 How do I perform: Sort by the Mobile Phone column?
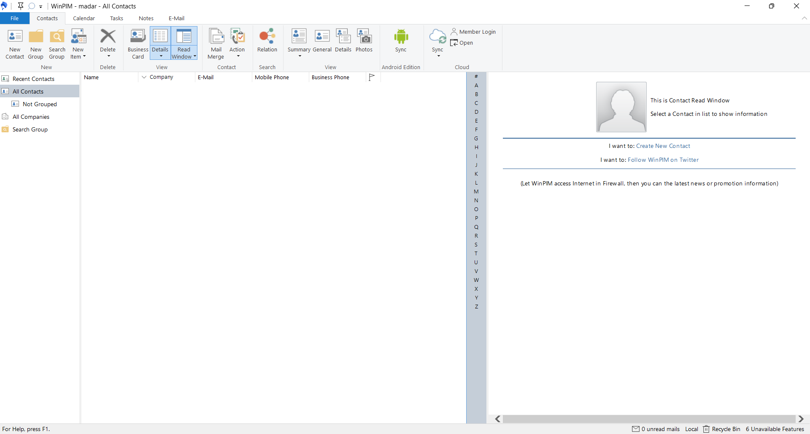coord(281,77)
